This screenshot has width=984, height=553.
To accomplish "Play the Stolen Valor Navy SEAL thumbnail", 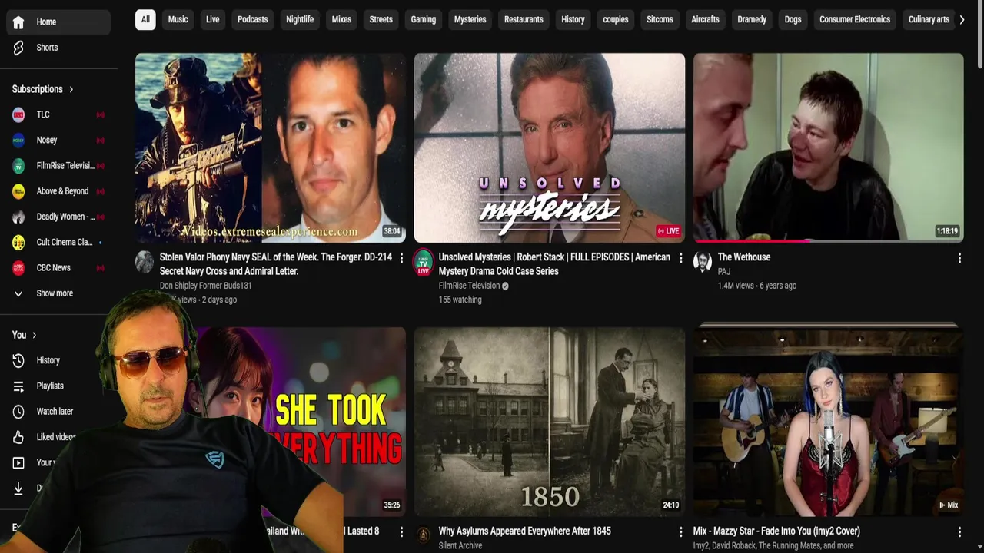I will [x=271, y=147].
